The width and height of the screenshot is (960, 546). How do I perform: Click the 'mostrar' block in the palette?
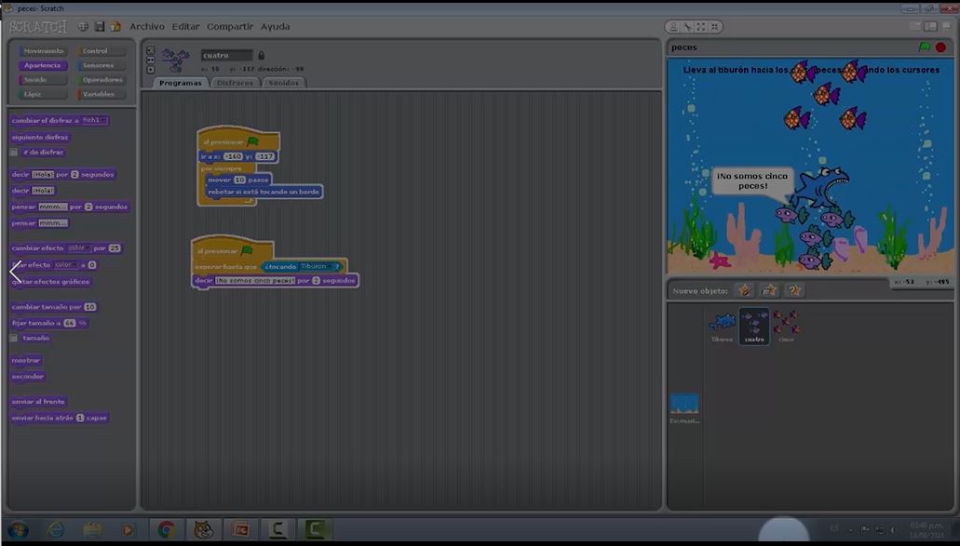26,360
